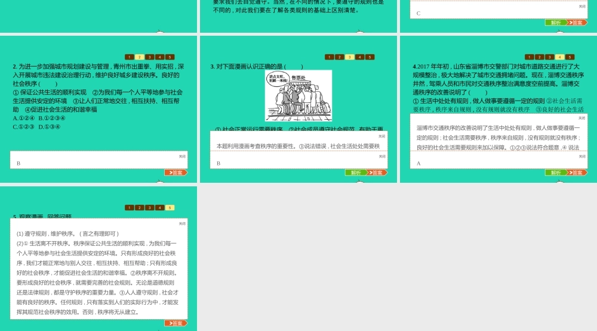Click option "C.①②③" in question 2
Screen dimensions: 597x331
[x=24, y=127]
